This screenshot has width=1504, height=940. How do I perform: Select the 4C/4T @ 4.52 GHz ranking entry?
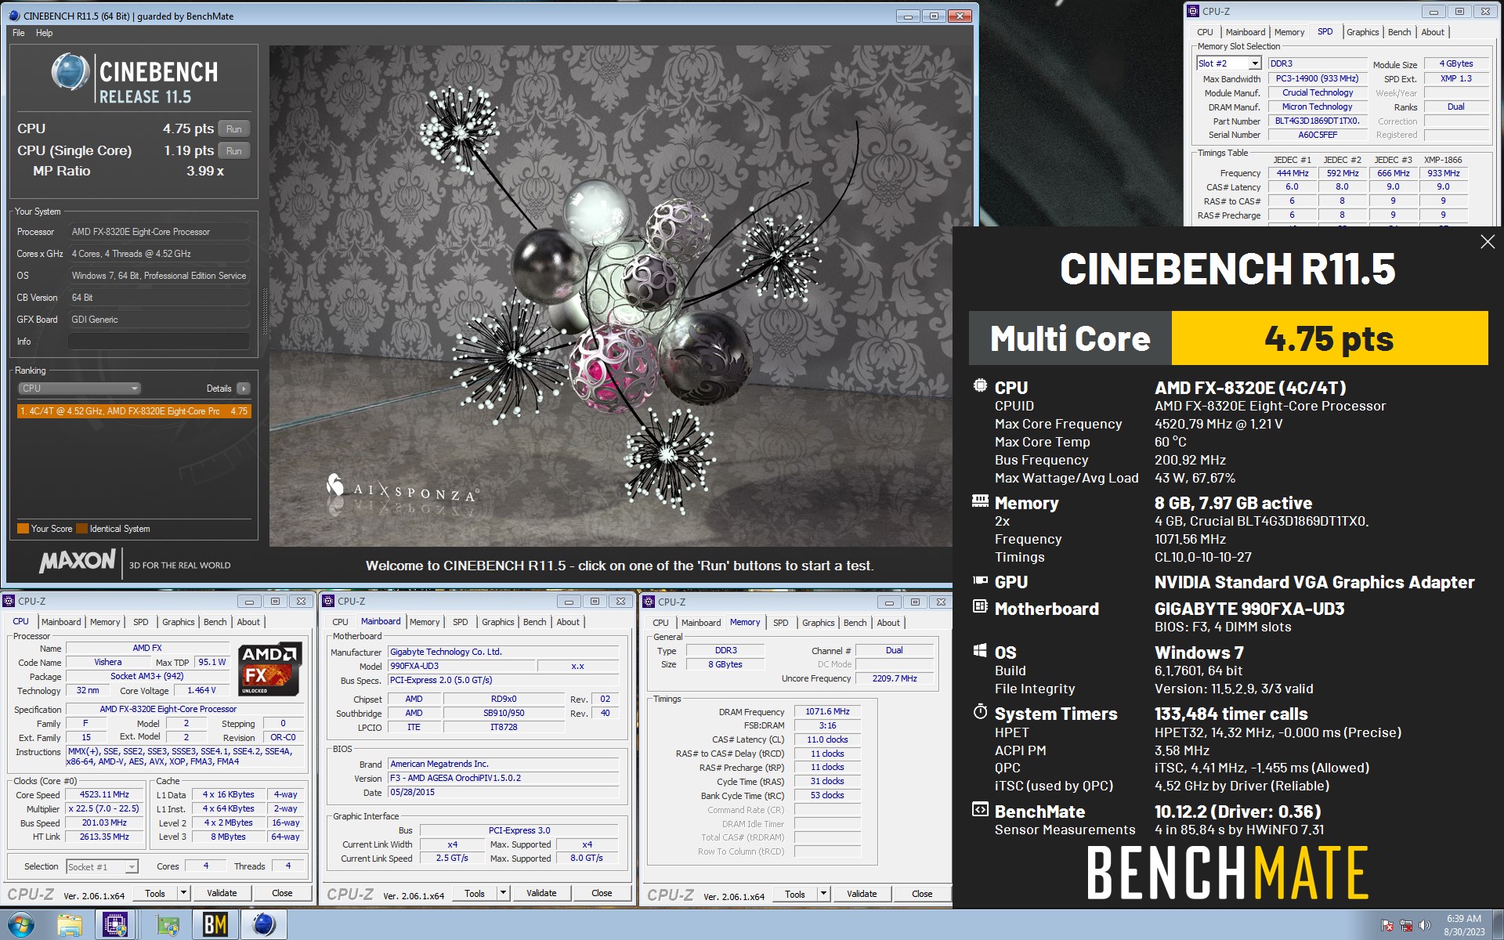pyautogui.click(x=134, y=411)
